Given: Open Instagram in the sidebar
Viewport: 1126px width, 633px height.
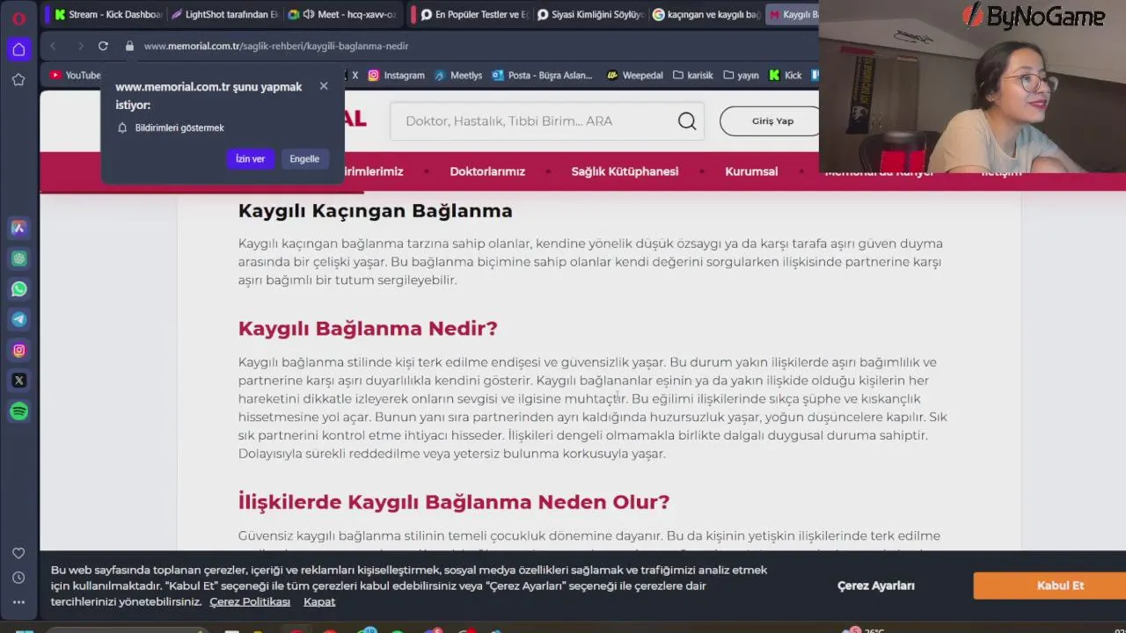Looking at the screenshot, I should click(18, 350).
